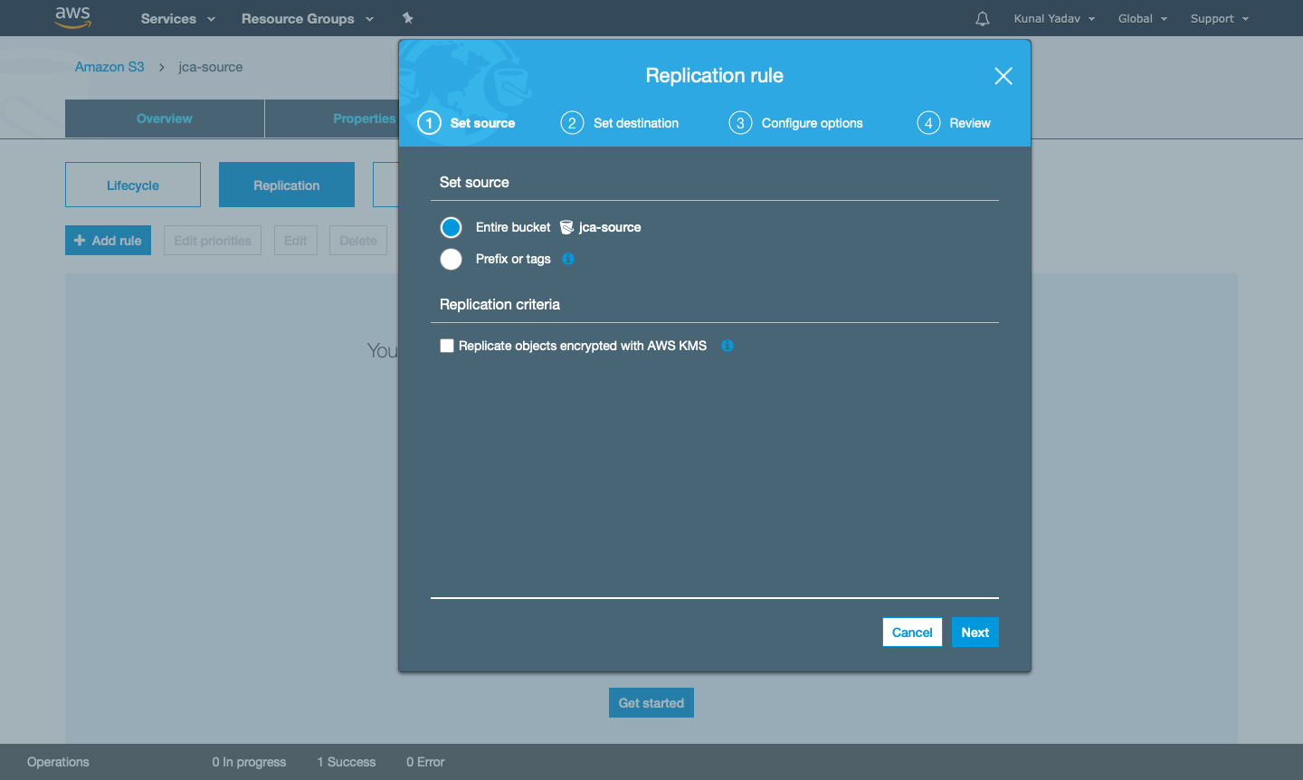Switch to the Overview tab
Image resolution: width=1303 pixels, height=780 pixels.
[x=165, y=119]
